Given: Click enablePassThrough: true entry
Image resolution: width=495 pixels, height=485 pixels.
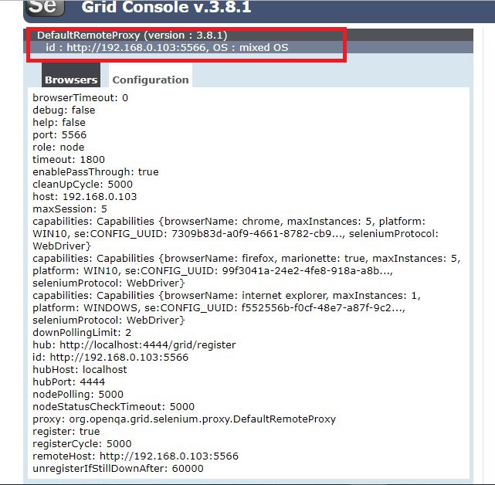Looking at the screenshot, I should tap(96, 171).
